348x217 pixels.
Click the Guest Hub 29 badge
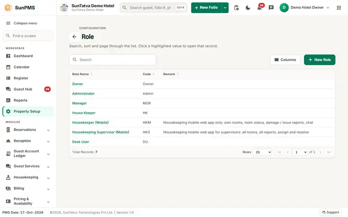[47, 89]
